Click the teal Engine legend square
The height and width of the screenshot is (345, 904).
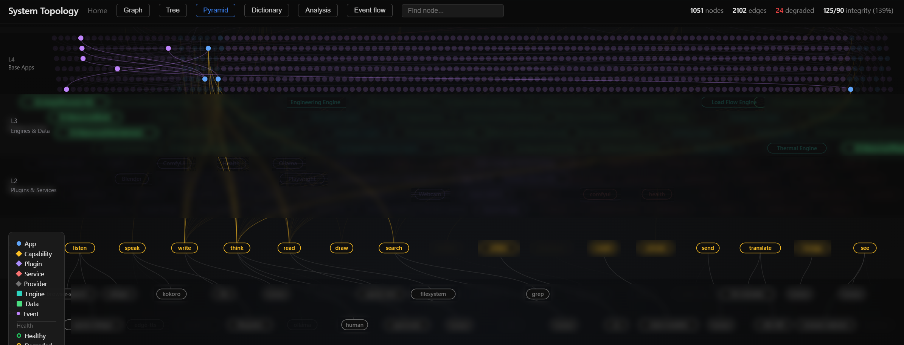(19, 294)
